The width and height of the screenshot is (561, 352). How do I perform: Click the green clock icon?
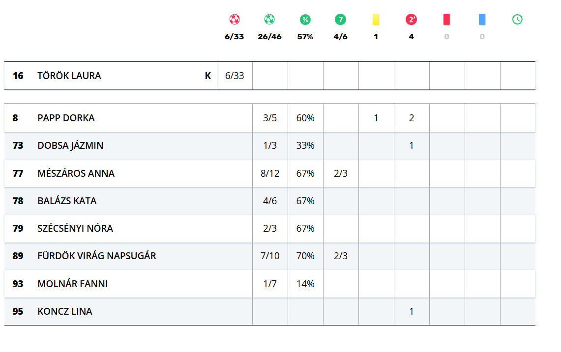click(517, 20)
